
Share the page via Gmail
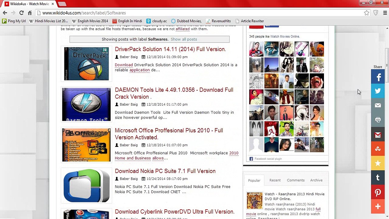[x=378, y=135]
